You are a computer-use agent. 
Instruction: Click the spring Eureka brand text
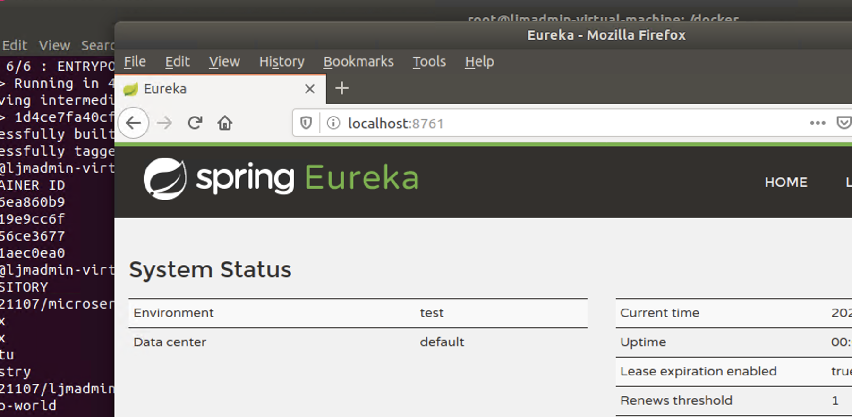pyautogui.click(x=307, y=178)
